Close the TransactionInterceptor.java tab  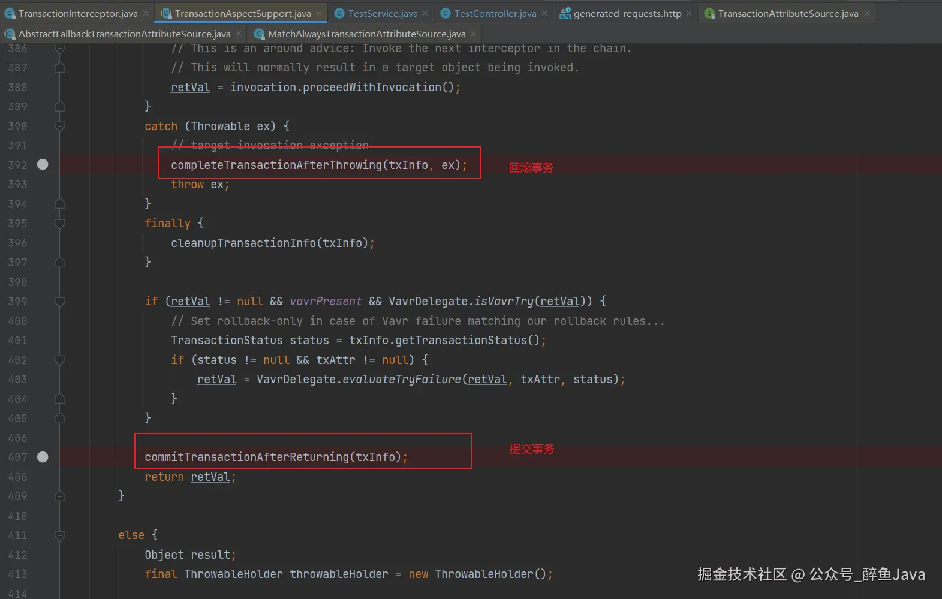click(x=146, y=13)
